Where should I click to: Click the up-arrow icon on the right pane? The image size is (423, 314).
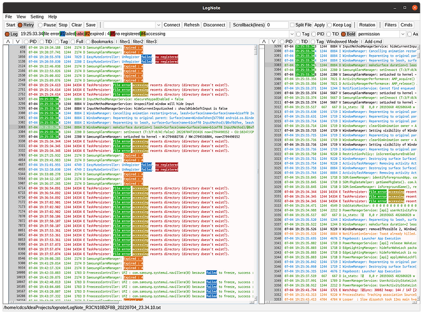tap(264, 41)
